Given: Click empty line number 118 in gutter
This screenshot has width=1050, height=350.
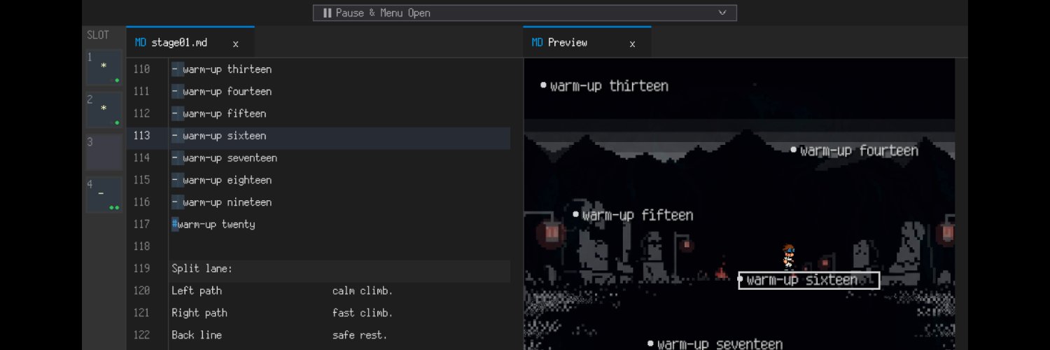Looking at the screenshot, I should [x=141, y=246].
